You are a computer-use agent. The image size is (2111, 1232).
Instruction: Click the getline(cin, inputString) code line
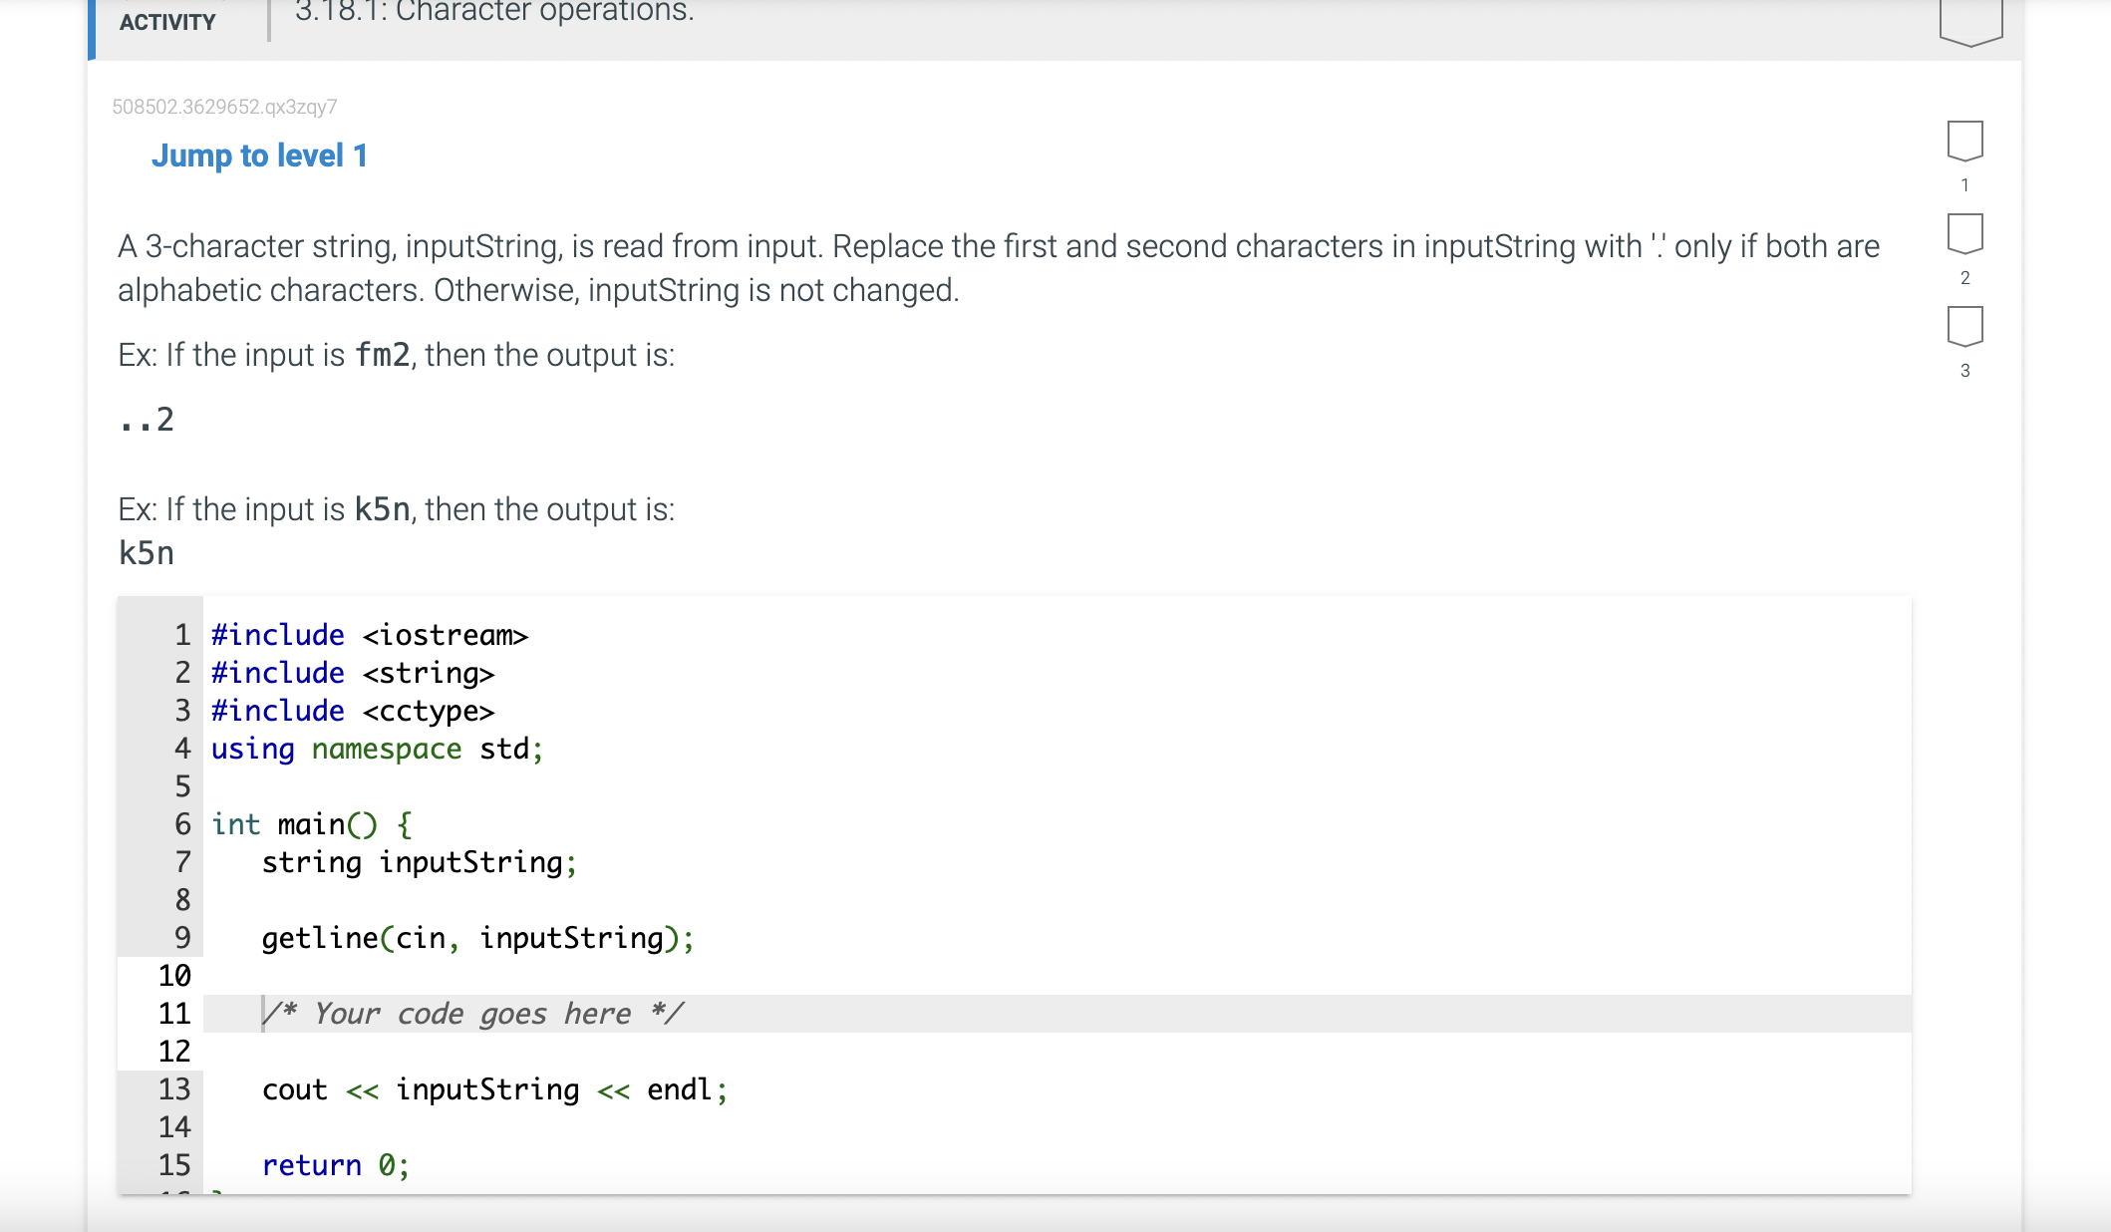[477, 938]
